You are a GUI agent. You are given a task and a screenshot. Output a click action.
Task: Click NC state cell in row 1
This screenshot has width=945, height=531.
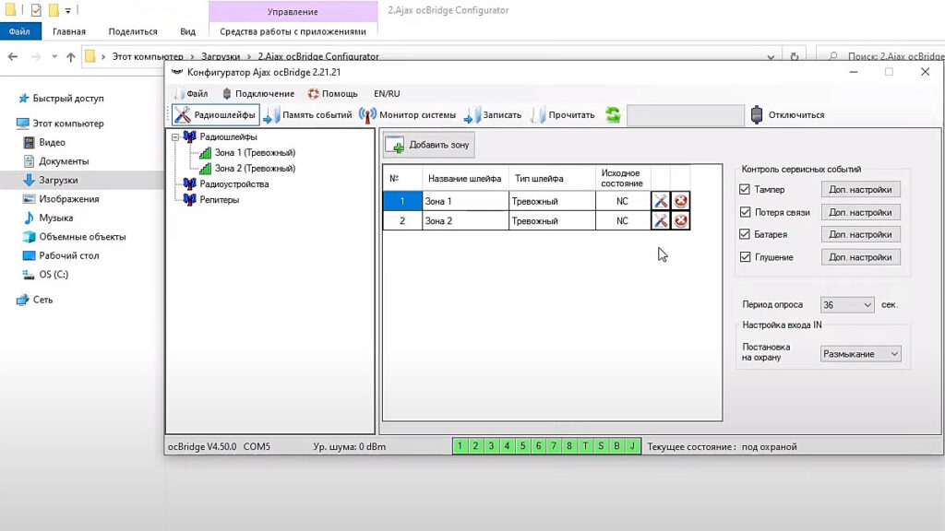click(x=623, y=201)
